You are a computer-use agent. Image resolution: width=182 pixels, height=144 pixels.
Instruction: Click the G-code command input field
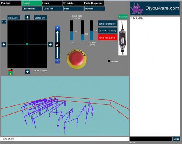pos(151,139)
